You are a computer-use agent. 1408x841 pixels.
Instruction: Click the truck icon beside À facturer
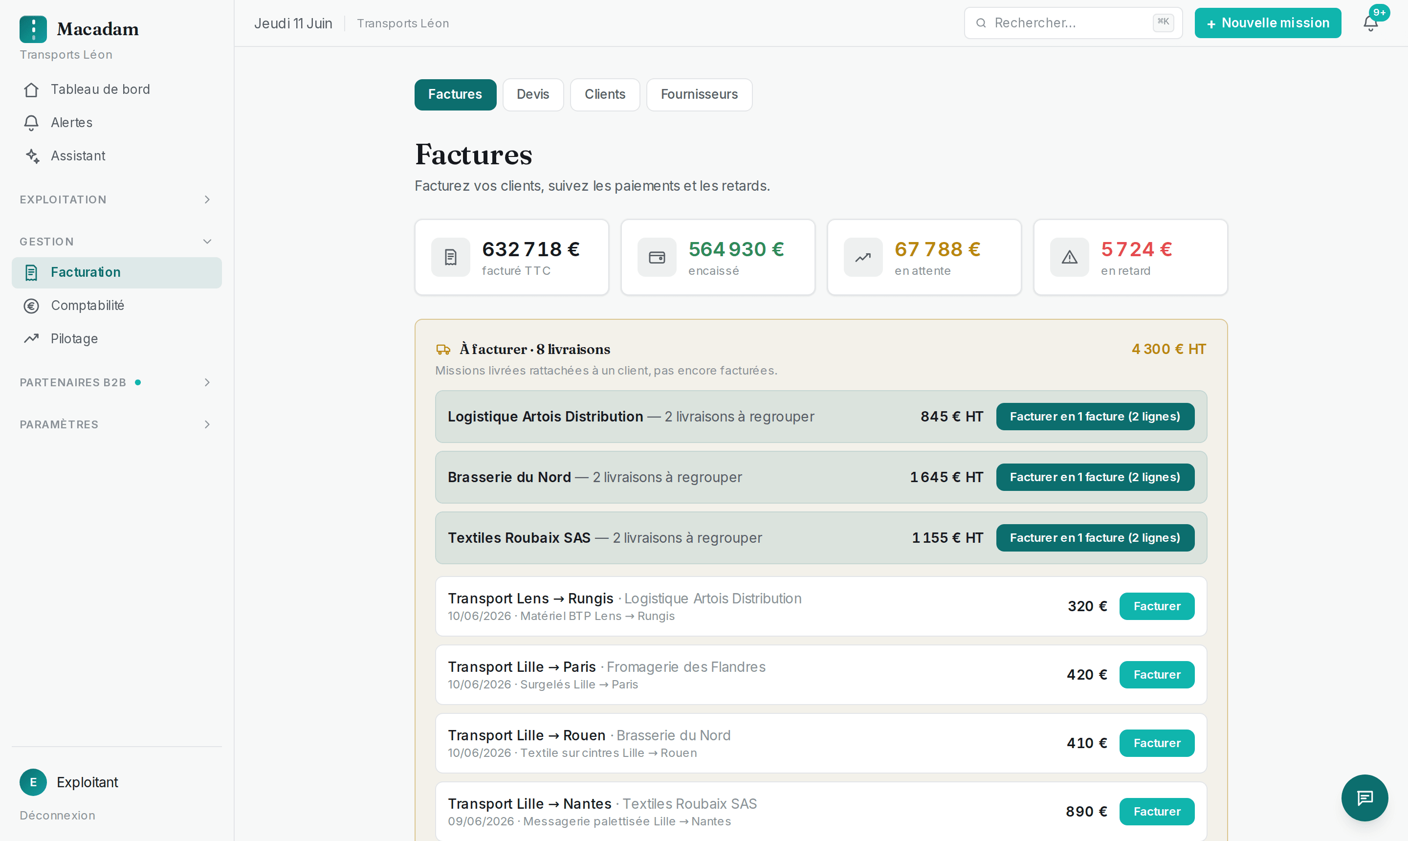443,350
